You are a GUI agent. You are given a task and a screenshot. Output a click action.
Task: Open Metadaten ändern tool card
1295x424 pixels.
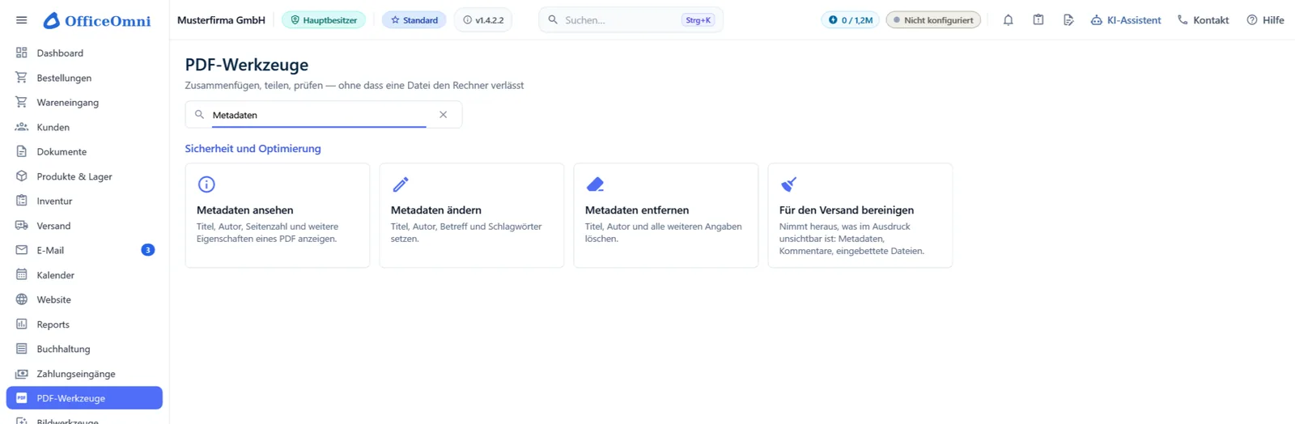(472, 215)
